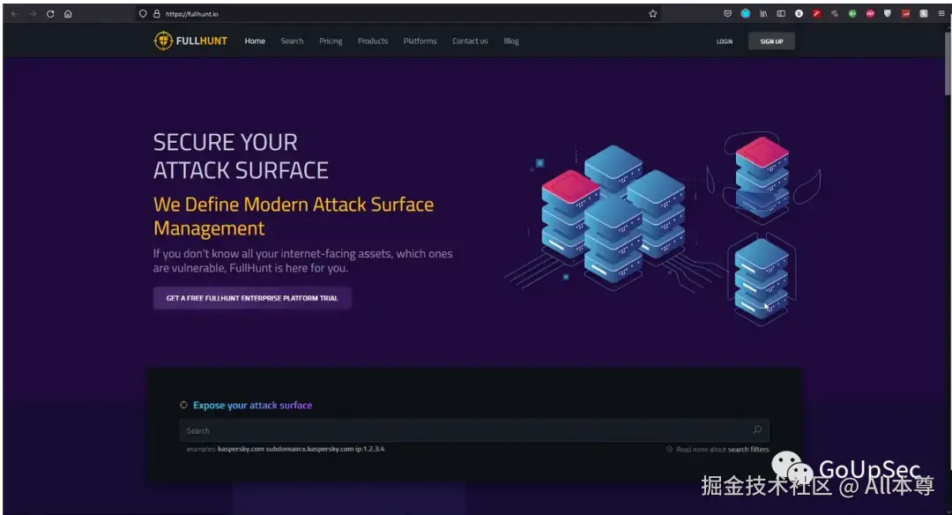This screenshot has width=952, height=515.
Task: Click the LOGIN link
Action: 725,41
